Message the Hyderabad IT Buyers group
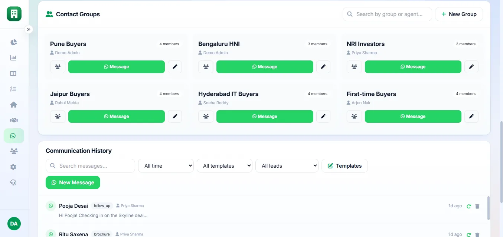Viewport: 503px width, 237px height. [x=265, y=116]
